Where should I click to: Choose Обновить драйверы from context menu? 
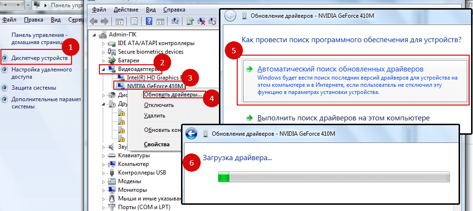click(173, 95)
